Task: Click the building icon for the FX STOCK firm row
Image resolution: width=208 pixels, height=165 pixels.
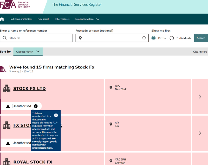Action: pos(7,125)
